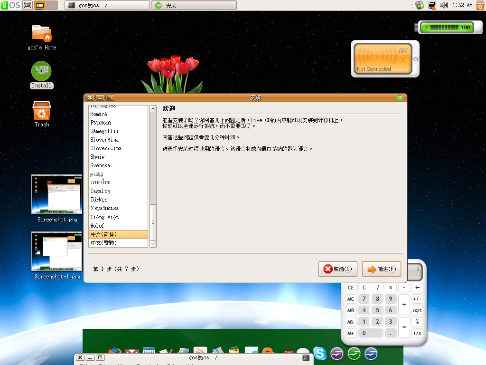Click the percent key on calculator
Viewport: 486px width, 365px height.
[x=417, y=322]
